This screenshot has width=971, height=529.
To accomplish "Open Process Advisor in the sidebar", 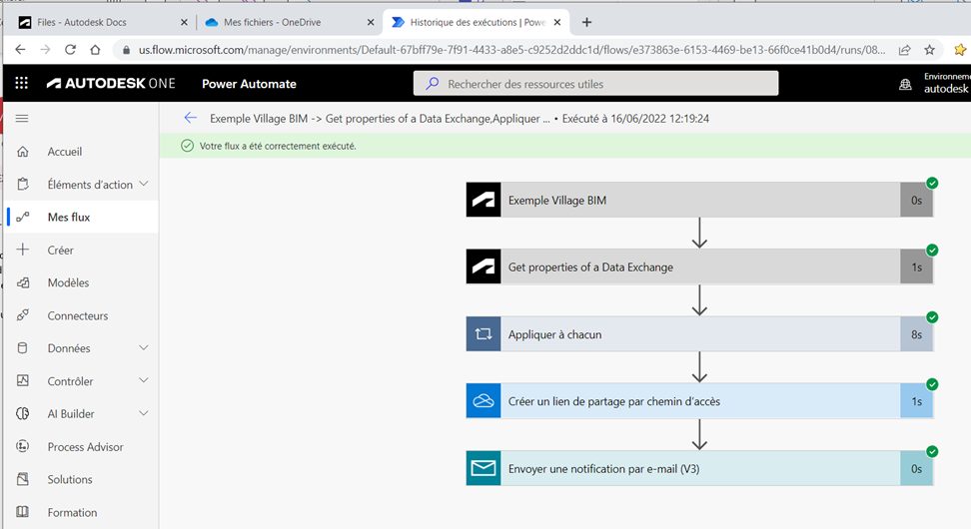I will (x=81, y=447).
